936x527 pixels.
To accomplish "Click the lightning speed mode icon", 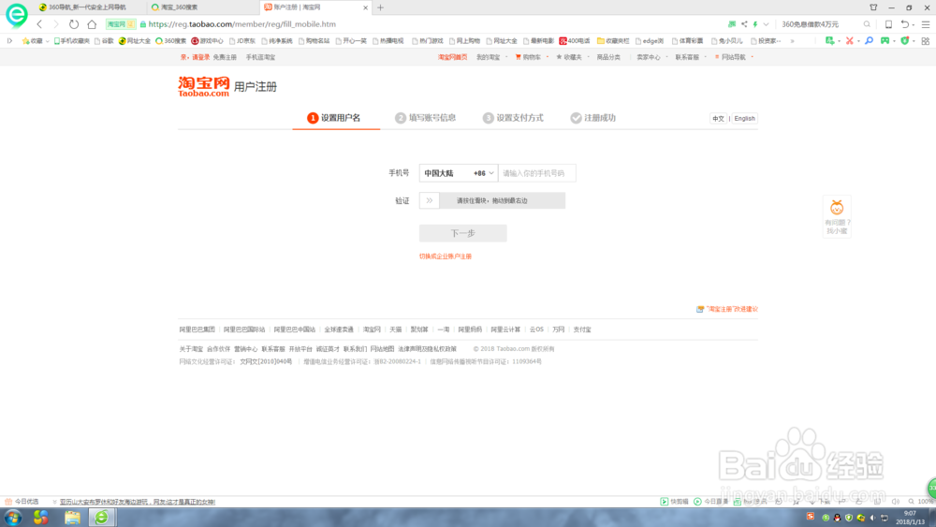I will (755, 24).
